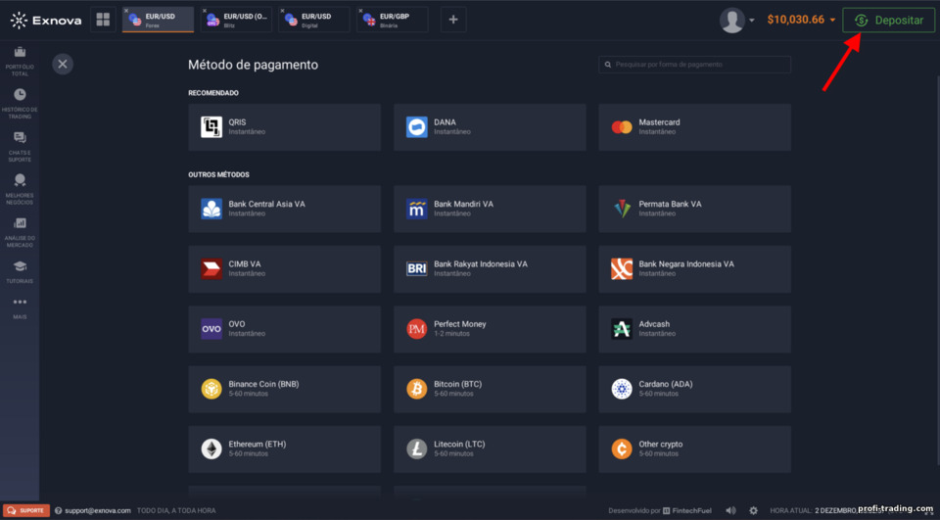Image resolution: width=940 pixels, height=520 pixels.
Task: Expand the account balance dropdown arrow
Action: point(832,21)
